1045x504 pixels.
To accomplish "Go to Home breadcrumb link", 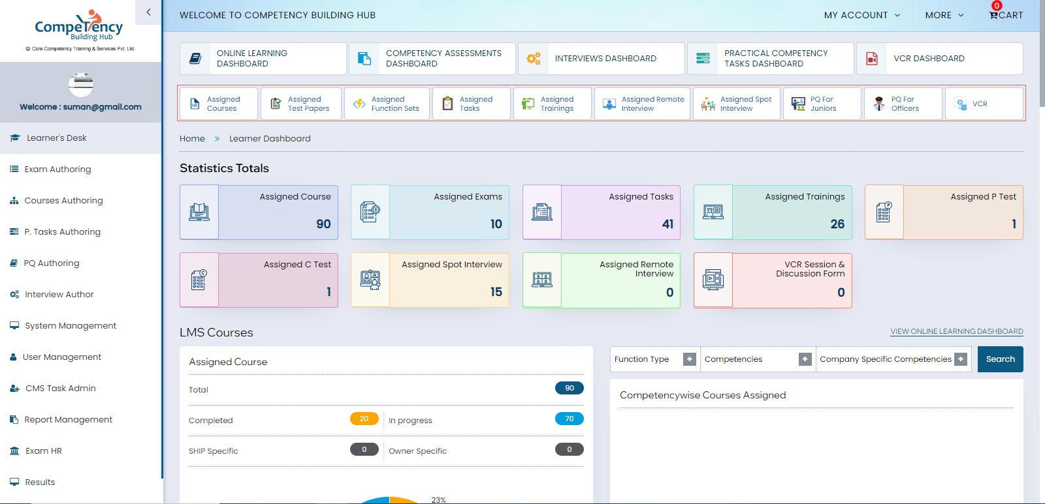I will (192, 139).
